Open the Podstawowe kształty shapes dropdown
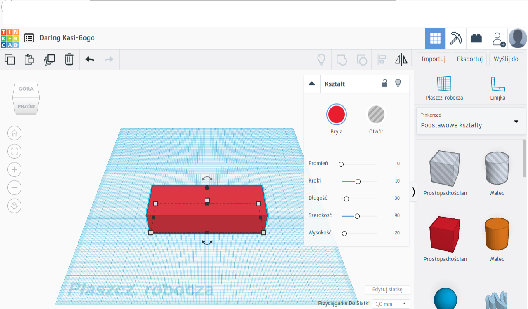The image size is (528, 309). (471, 121)
